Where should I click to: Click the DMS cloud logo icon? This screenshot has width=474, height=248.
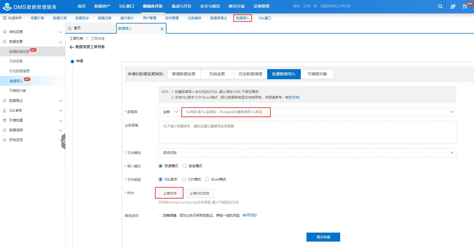(x=7, y=7)
